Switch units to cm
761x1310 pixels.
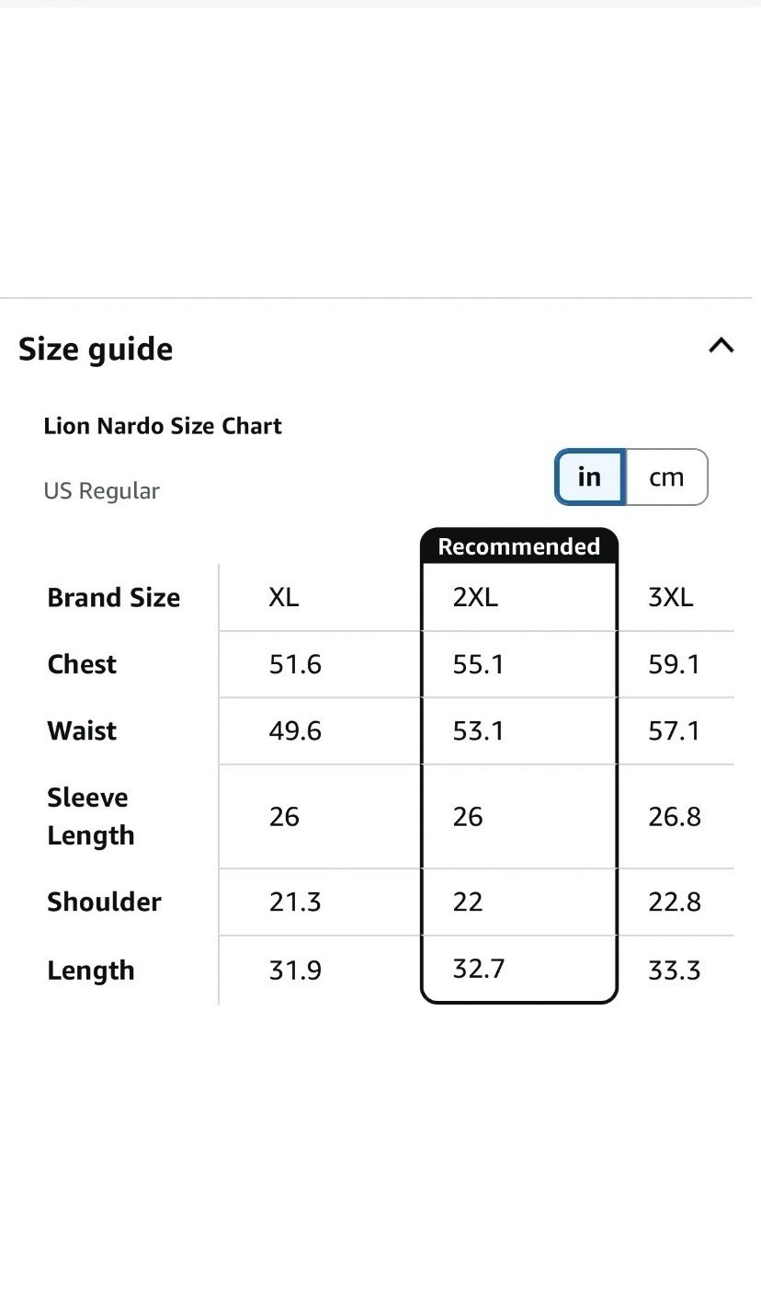(x=666, y=477)
